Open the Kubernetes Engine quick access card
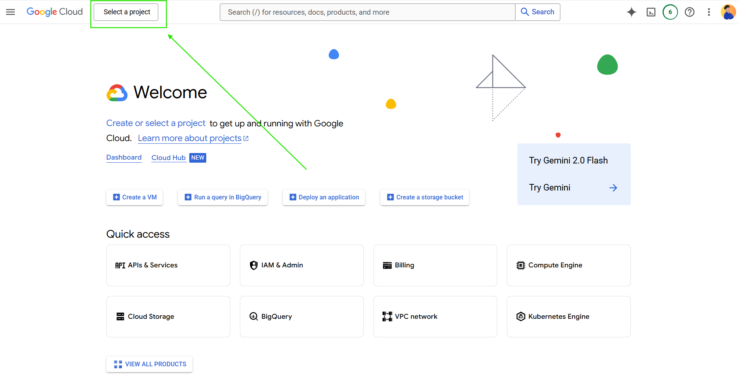This screenshot has height=381, width=738. [x=568, y=316]
